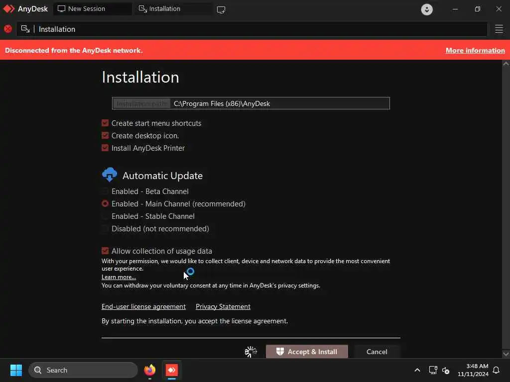Open the More information link
The image size is (510, 382).
pyautogui.click(x=475, y=50)
